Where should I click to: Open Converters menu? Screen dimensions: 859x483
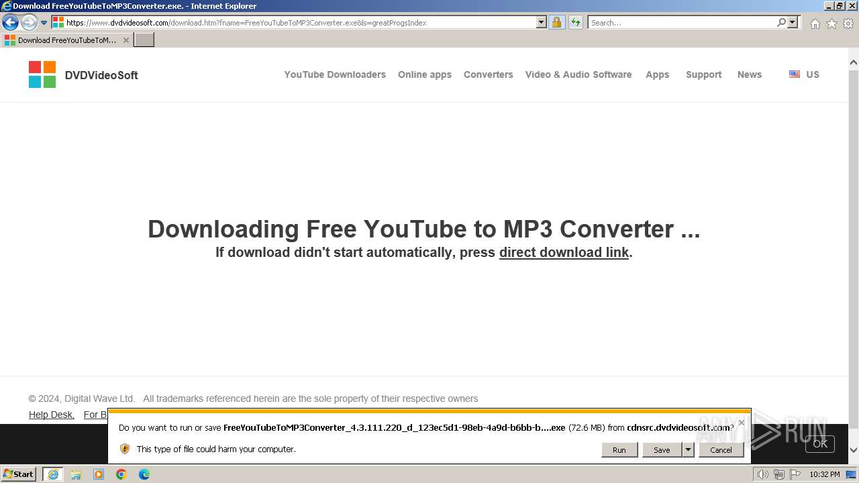pos(489,74)
